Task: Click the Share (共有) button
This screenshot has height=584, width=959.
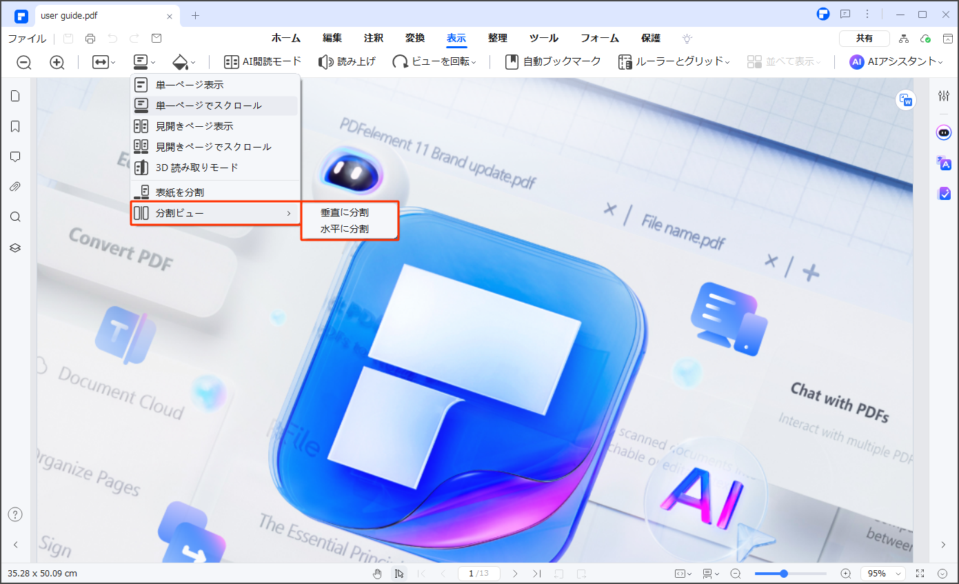Action: click(x=865, y=39)
